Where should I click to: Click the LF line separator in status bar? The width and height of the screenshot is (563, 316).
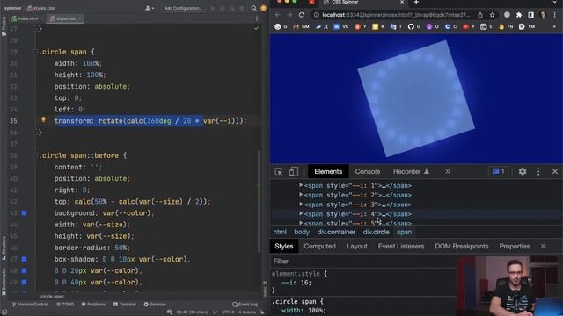(x=215, y=312)
